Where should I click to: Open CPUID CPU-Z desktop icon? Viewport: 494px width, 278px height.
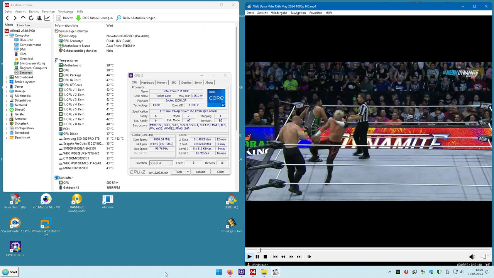click(15, 249)
